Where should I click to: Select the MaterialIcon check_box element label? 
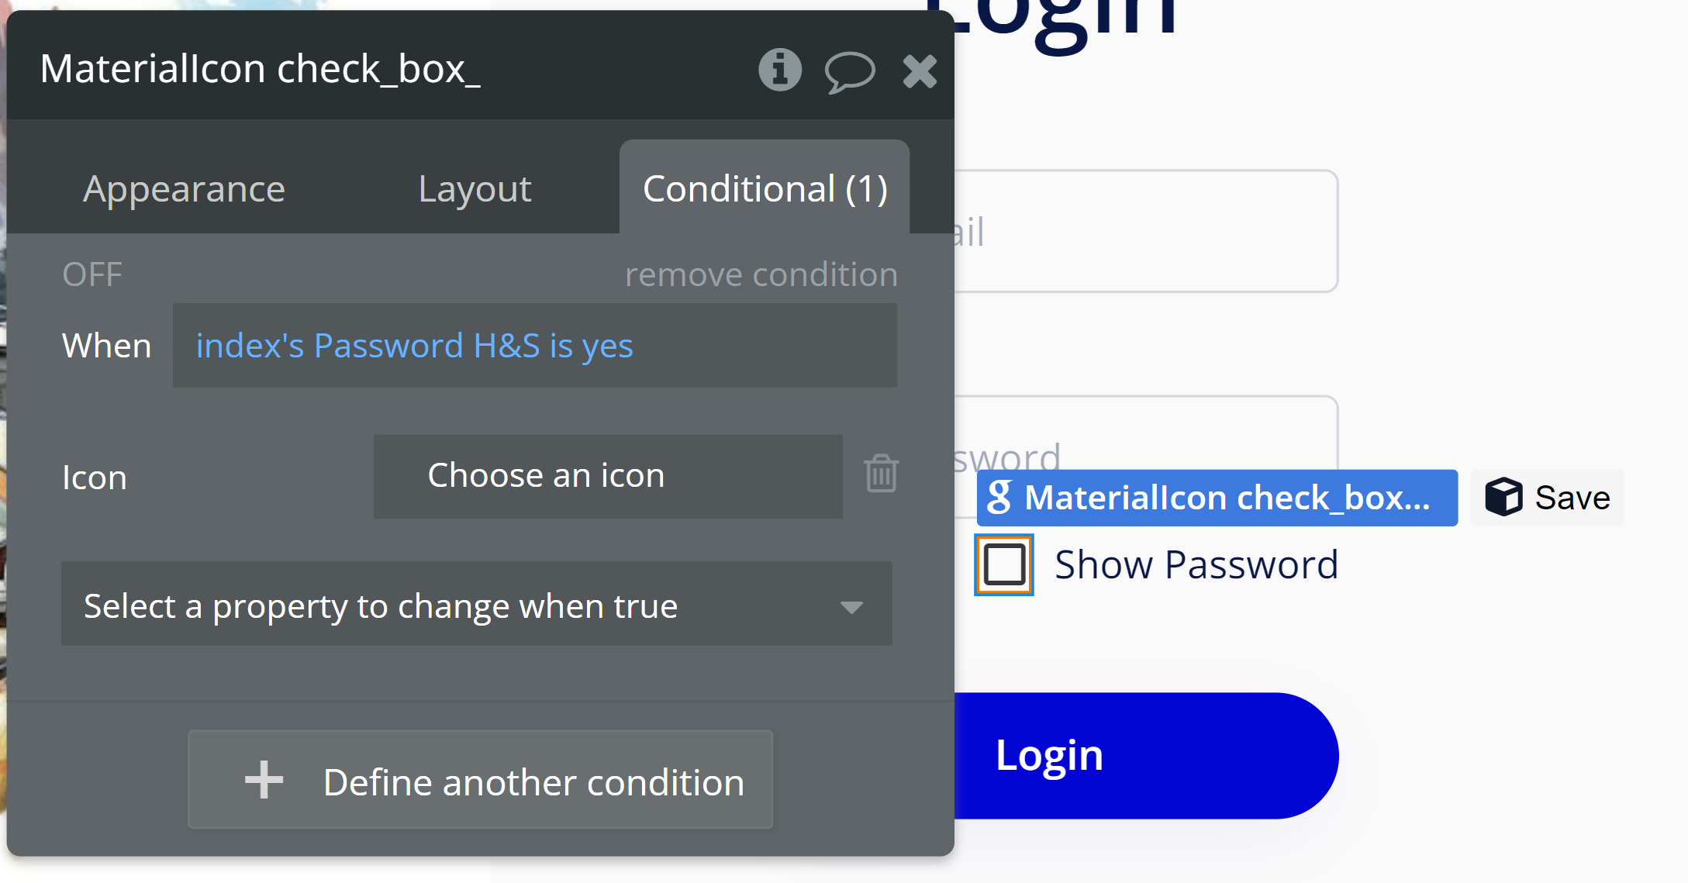click(x=1217, y=498)
